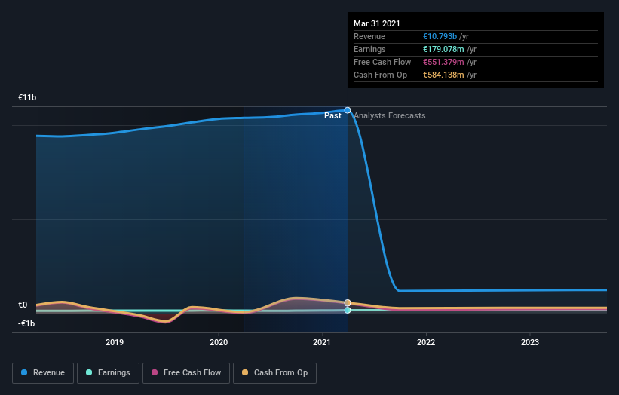Click the €551.379m free cash flow value

coord(443,62)
